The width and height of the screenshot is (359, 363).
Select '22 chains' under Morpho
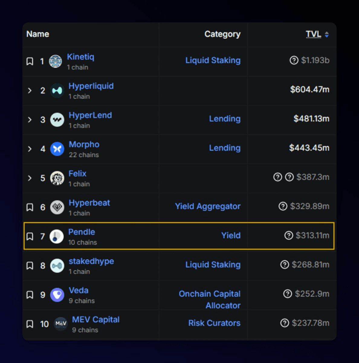[84, 155]
